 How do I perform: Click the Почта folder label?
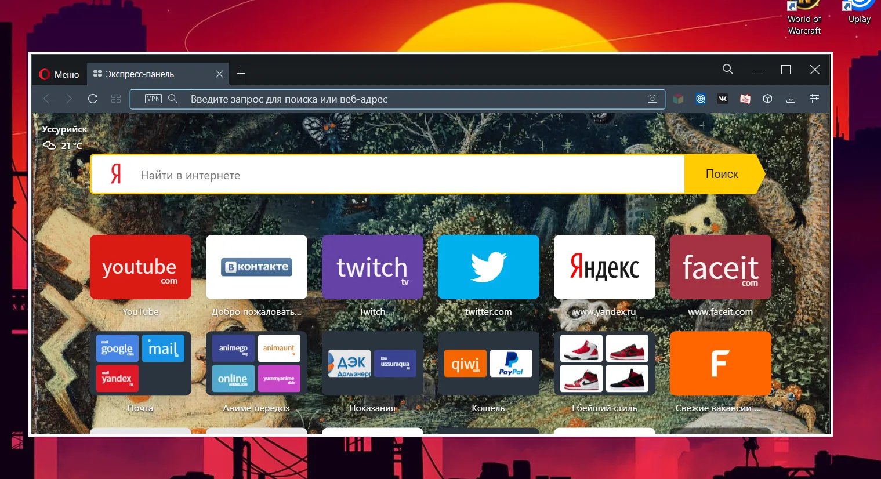(x=140, y=408)
